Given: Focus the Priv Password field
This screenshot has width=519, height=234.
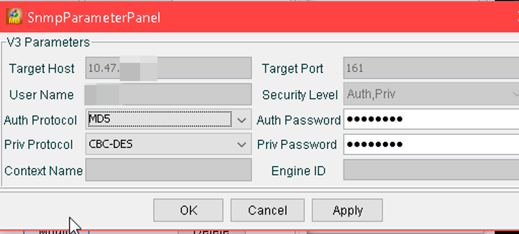Looking at the screenshot, I should point(431,145).
